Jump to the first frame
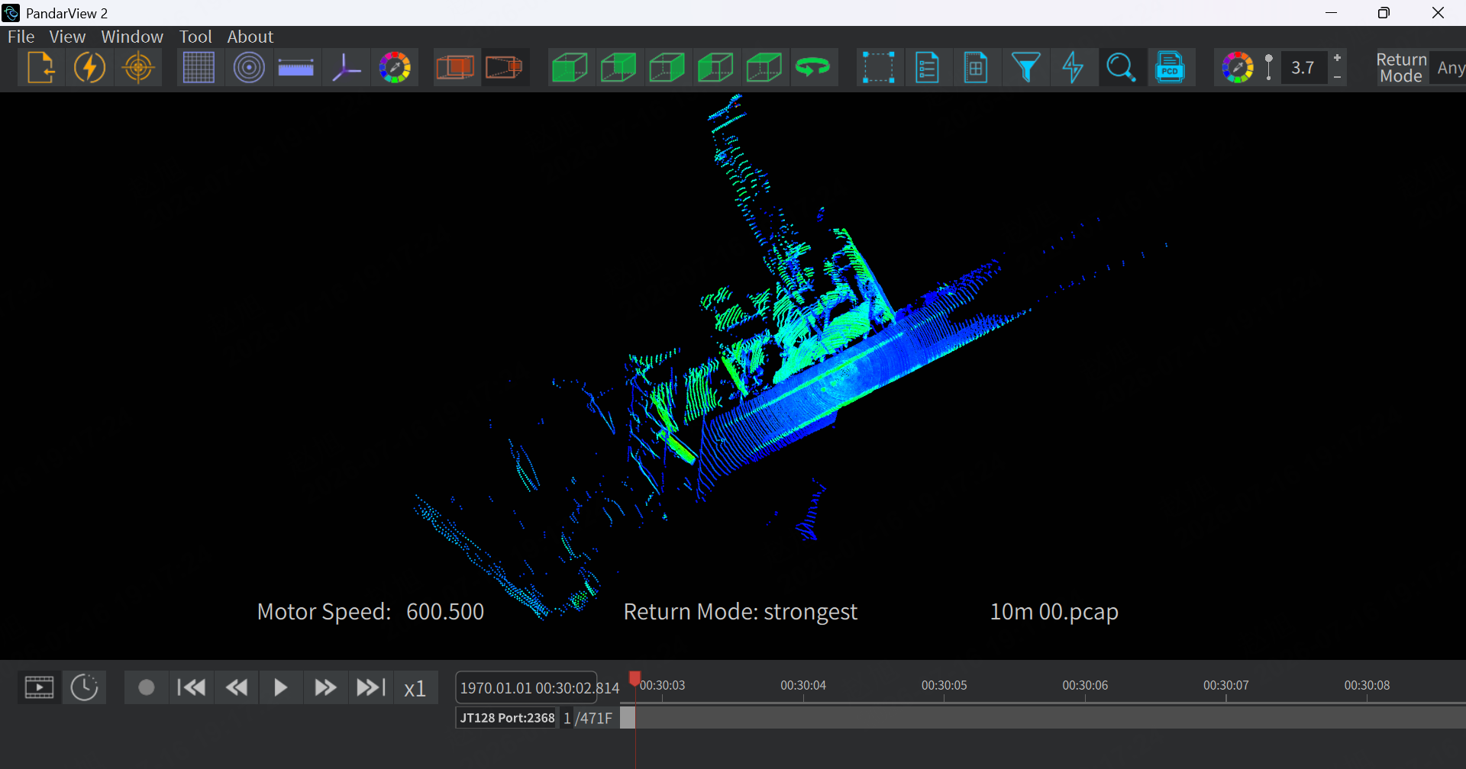This screenshot has height=769, width=1466. coord(191,687)
